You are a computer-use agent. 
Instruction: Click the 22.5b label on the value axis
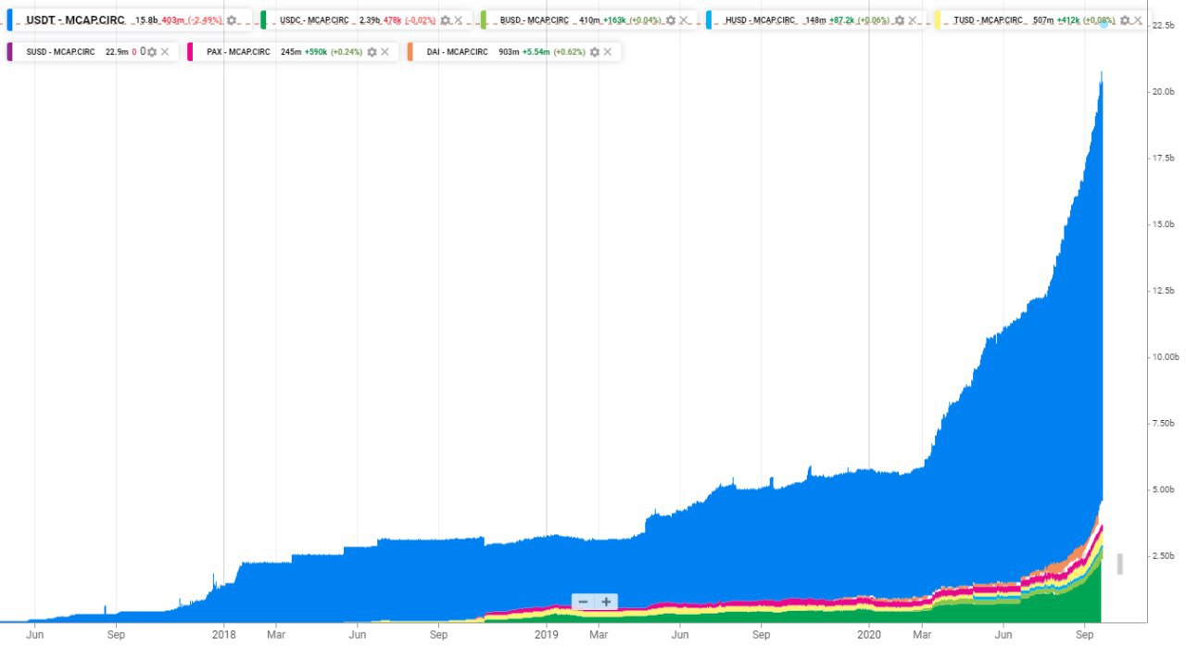pyautogui.click(x=1163, y=26)
